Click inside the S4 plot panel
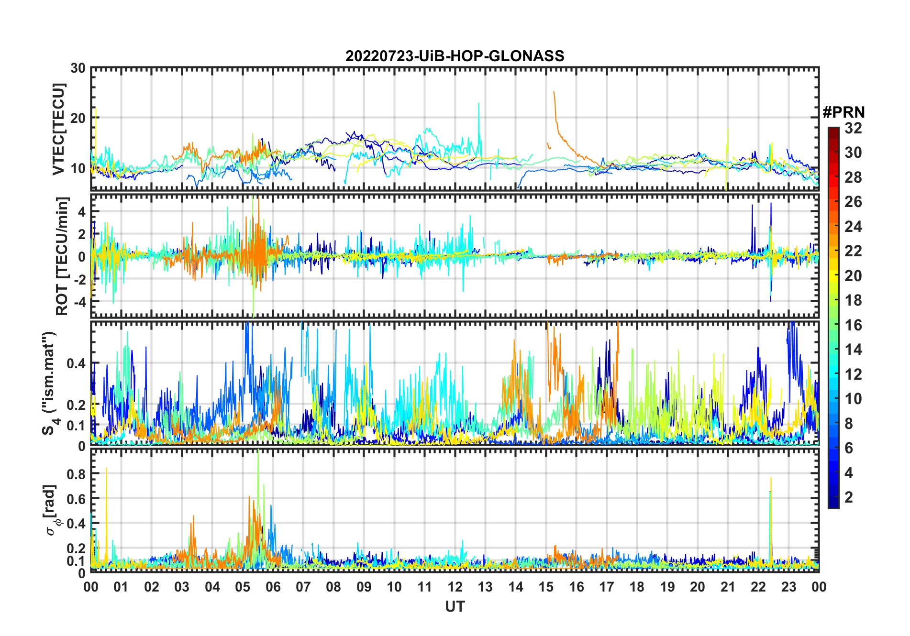This screenshot has height=636, width=910. click(x=455, y=383)
